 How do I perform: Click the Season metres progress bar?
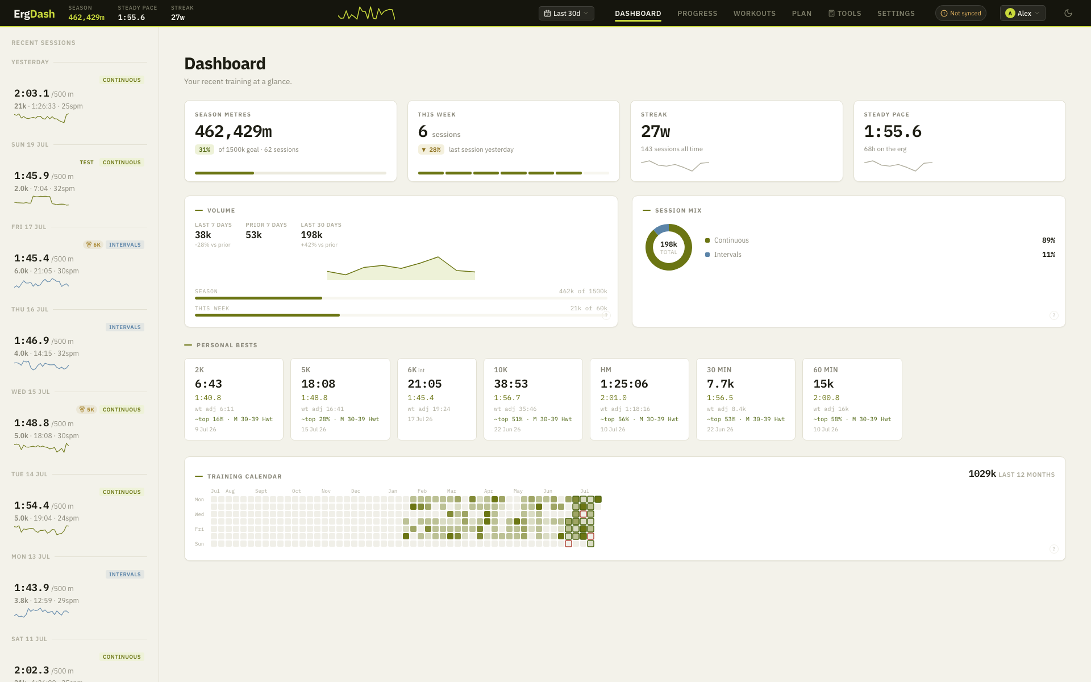coord(290,173)
